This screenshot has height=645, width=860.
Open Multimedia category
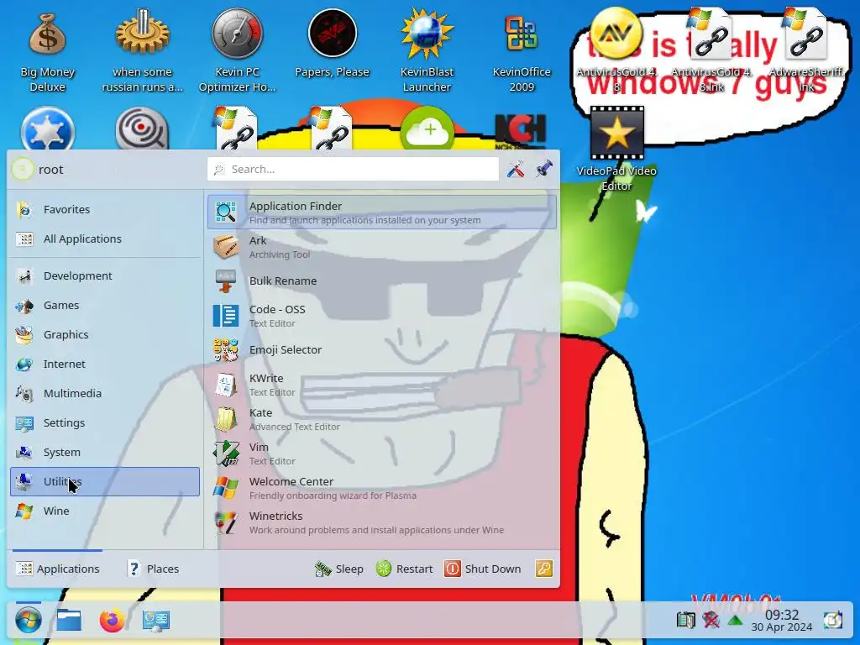coord(105,394)
